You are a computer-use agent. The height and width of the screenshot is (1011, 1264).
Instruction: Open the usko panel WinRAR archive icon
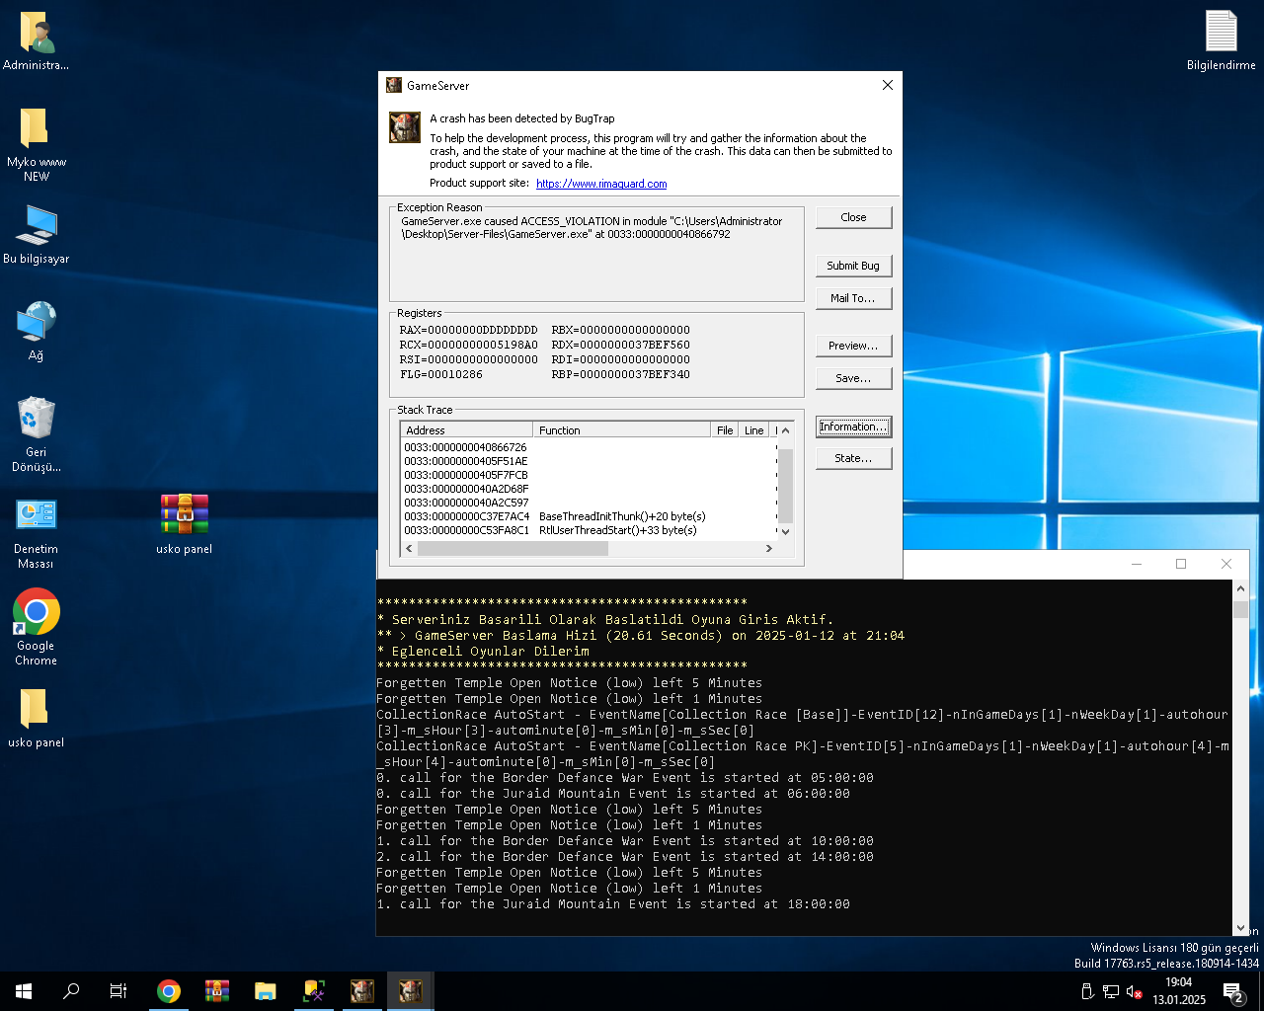pyautogui.click(x=185, y=523)
